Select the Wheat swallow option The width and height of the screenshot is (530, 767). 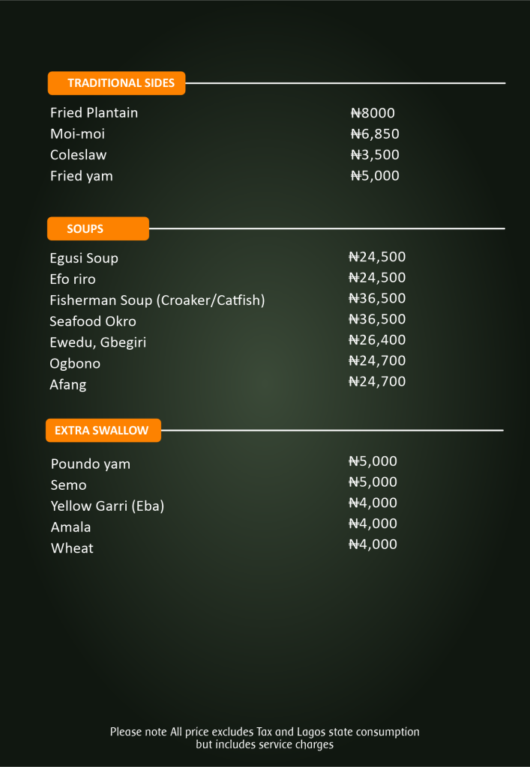pyautogui.click(x=72, y=548)
